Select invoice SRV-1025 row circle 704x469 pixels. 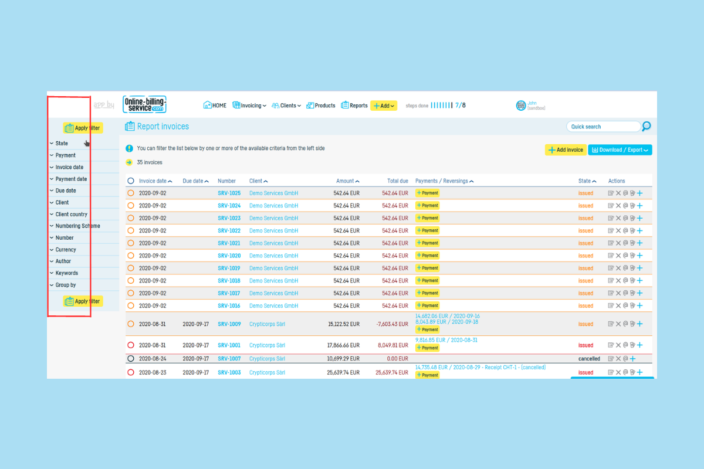tap(131, 193)
